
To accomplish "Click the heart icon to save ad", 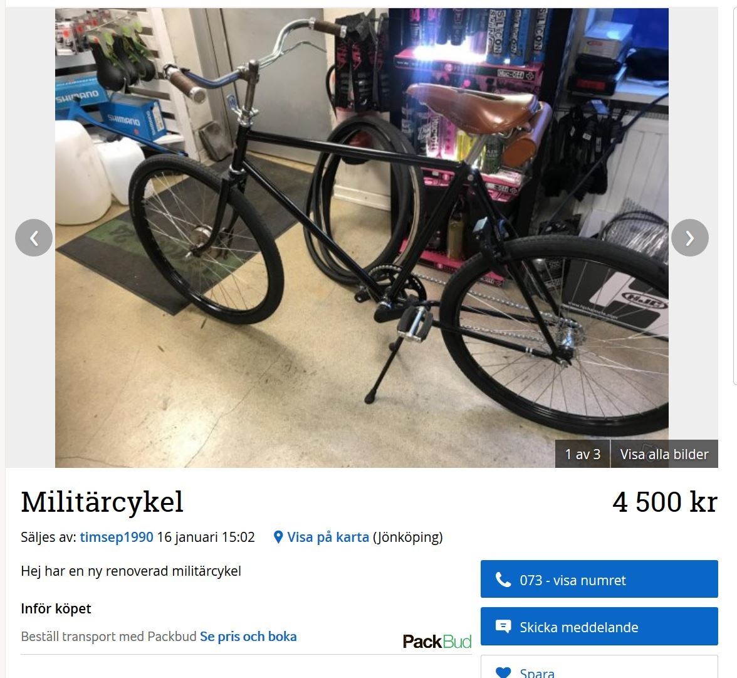I will (503, 672).
